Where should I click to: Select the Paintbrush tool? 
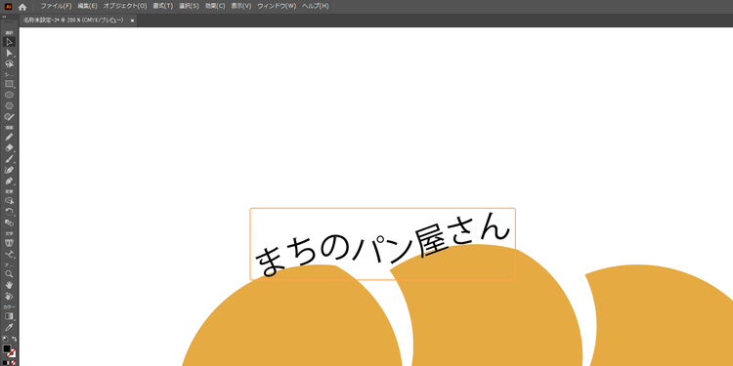pyautogui.click(x=9, y=159)
